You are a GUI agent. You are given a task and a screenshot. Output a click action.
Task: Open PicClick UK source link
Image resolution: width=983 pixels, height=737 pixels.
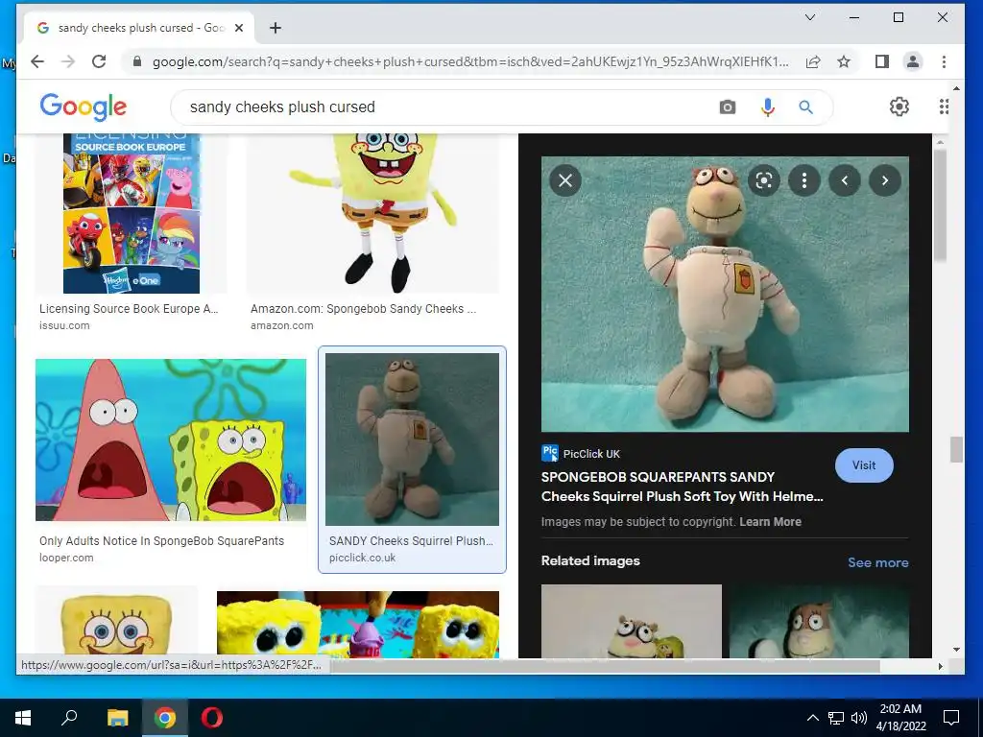tap(581, 453)
